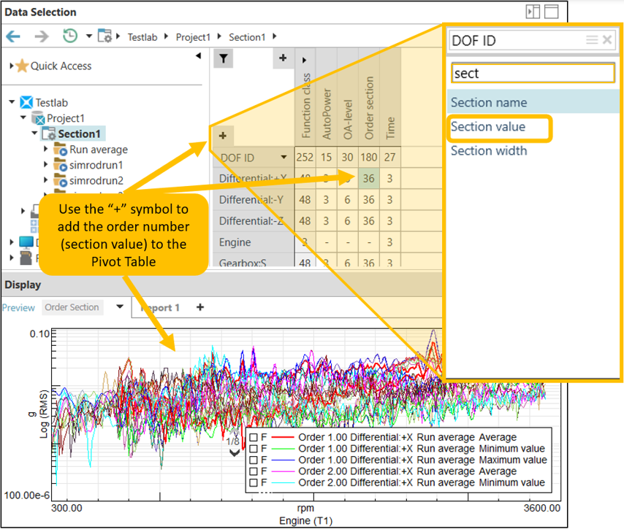This screenshot has height=529, width=624.
Task: Open the recent locations history icon
Action: [x=70, y=36]
